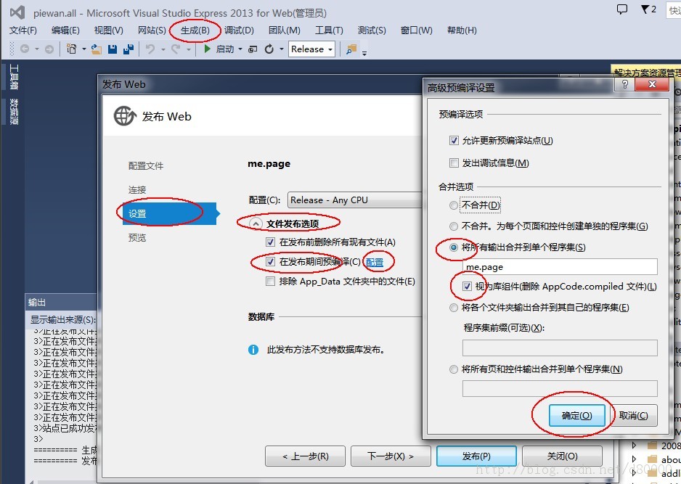The height and width of the screenshot is (484, 681).
Task: Start debugging with the 启动 play icon
Action: click(207, 49)
